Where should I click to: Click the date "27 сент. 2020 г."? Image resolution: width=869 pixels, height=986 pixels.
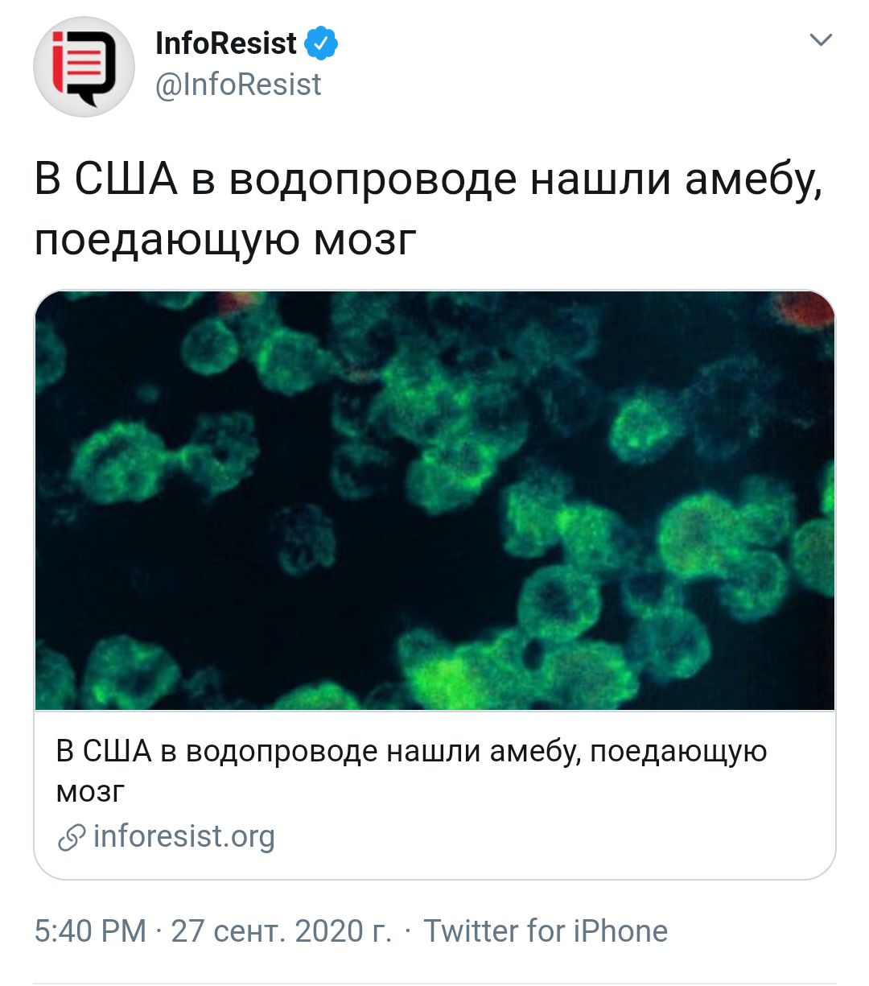pyautogui.click(x=281, y=931)
